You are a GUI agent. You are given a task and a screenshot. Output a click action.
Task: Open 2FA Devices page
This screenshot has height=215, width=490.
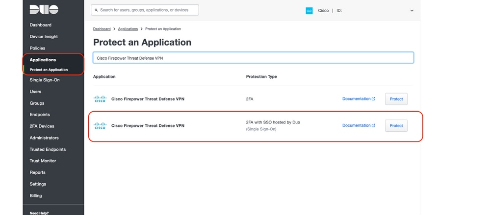tap(42, 126)
